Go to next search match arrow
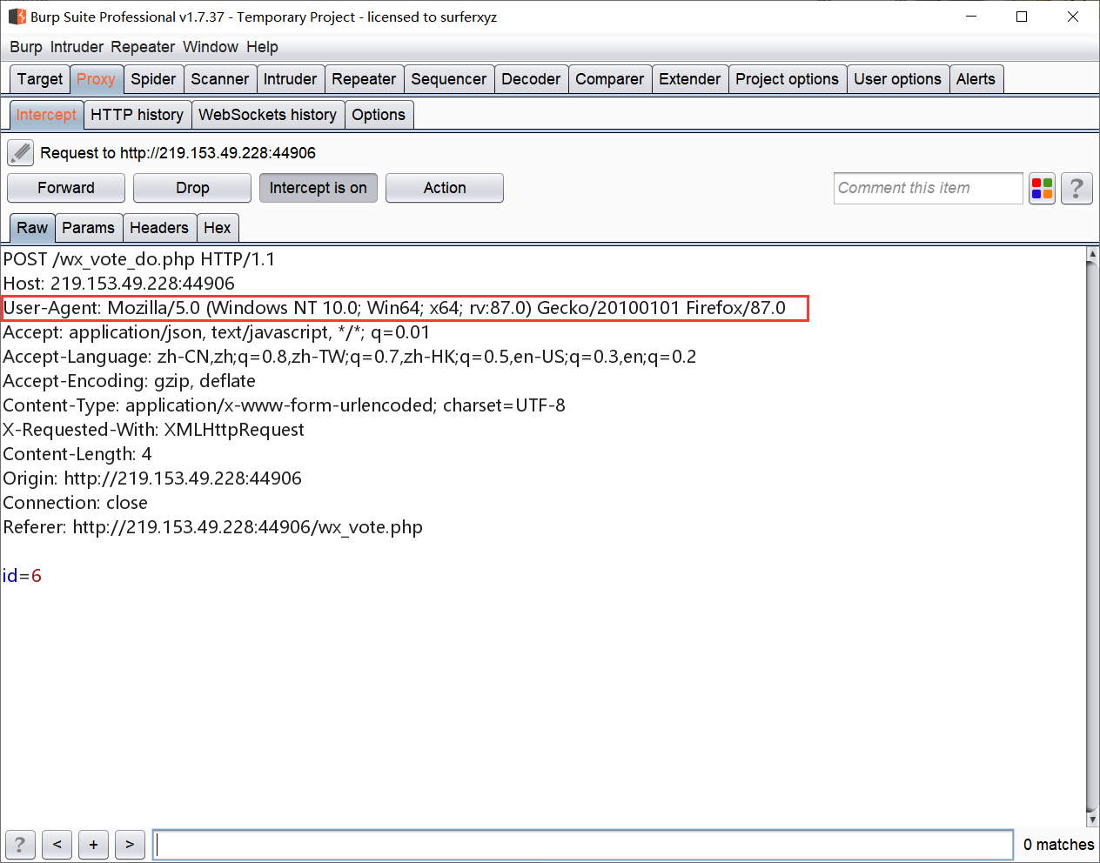 point(130,845)
